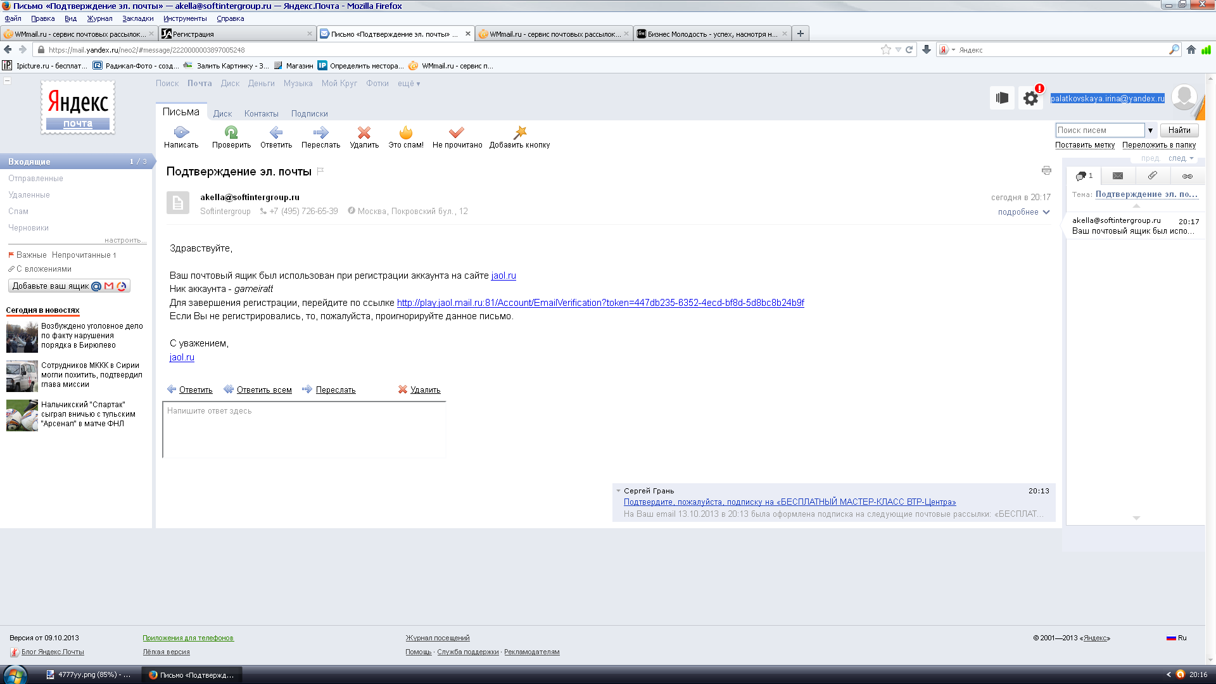Click the sender's document avatar icon
This screenshot has height=684, width=1216.
coord(178,203)
